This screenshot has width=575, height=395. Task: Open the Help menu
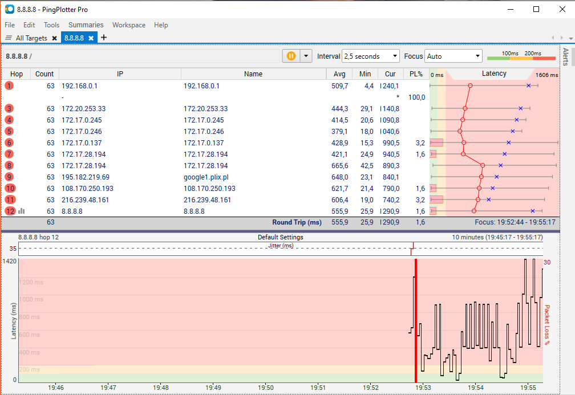(x=161, y=25)
